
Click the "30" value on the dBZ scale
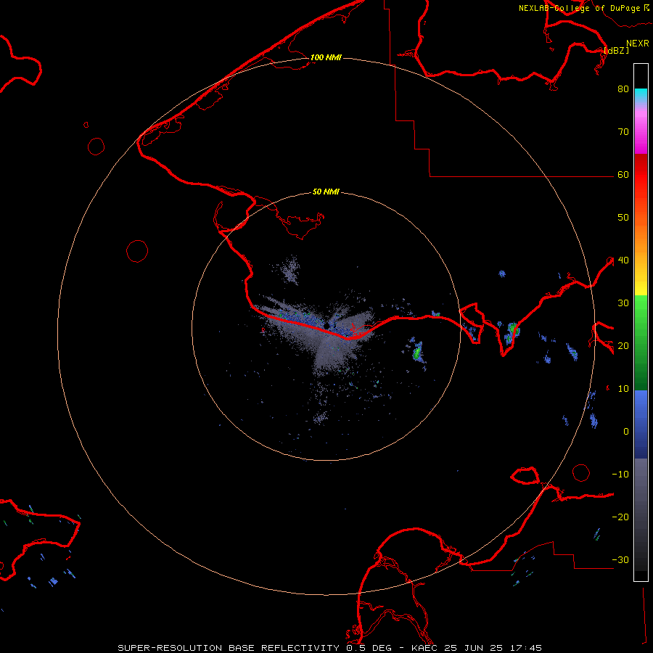(623, 303)
